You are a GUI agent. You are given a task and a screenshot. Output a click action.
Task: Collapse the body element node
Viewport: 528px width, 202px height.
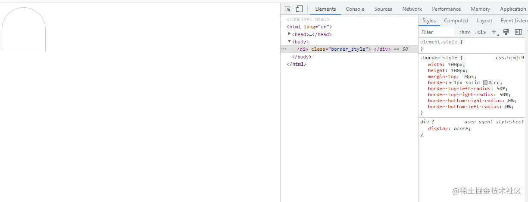tap(290, 41)
